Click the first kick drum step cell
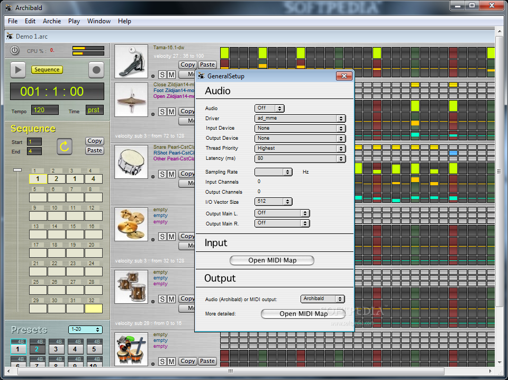 click(224, 53)
